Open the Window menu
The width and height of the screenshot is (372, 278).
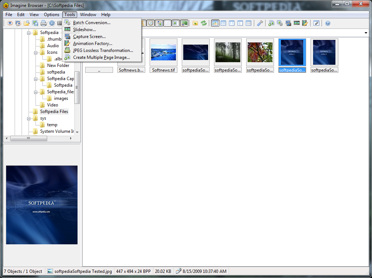88,15
